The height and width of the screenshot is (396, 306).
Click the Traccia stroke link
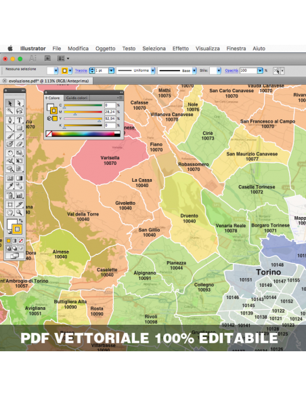click(81, 71)
